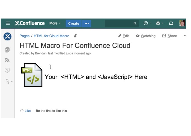Click the HTML file macro image
Viewport: 191px width, 136px height.
[32, 75]
